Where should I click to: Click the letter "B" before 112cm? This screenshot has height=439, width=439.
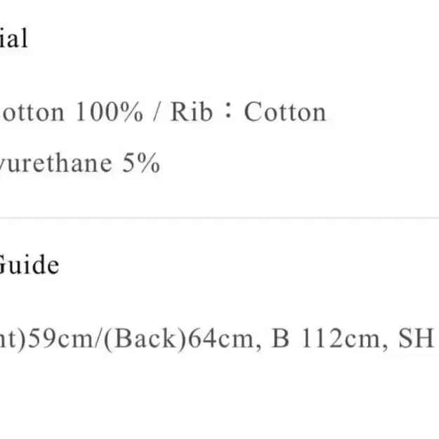click(x=280, y=340)
